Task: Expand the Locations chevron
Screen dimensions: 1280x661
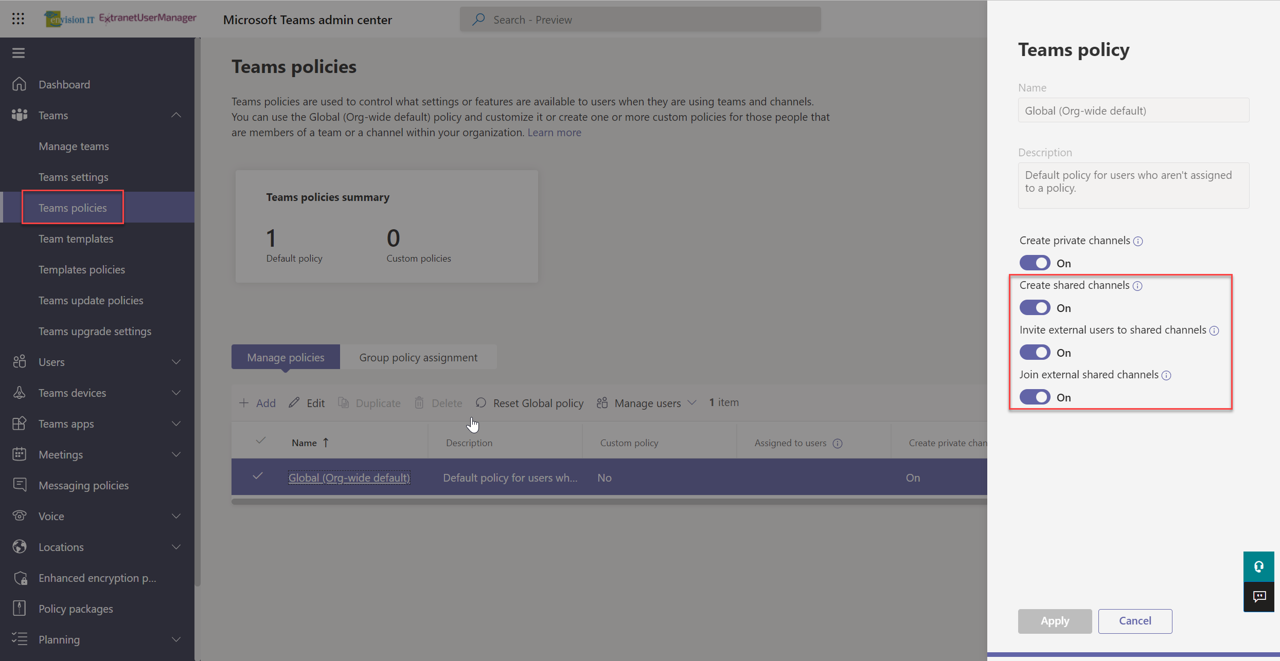Action: [x=176, y=546]
